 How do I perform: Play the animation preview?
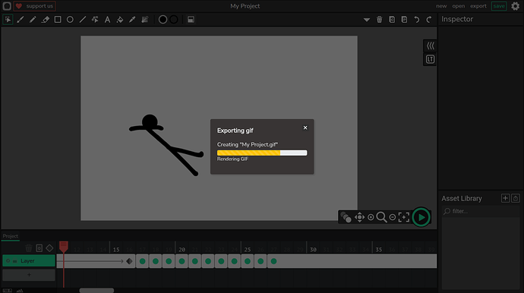[x=421, y=217]
